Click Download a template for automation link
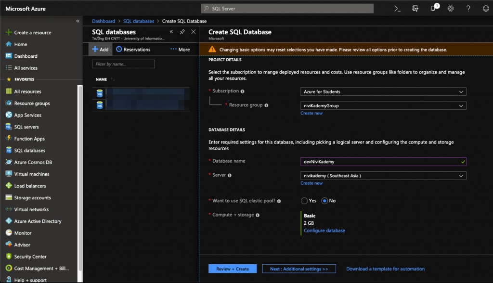493x283 pixels. pyautogui.click(x=386, y=269)
